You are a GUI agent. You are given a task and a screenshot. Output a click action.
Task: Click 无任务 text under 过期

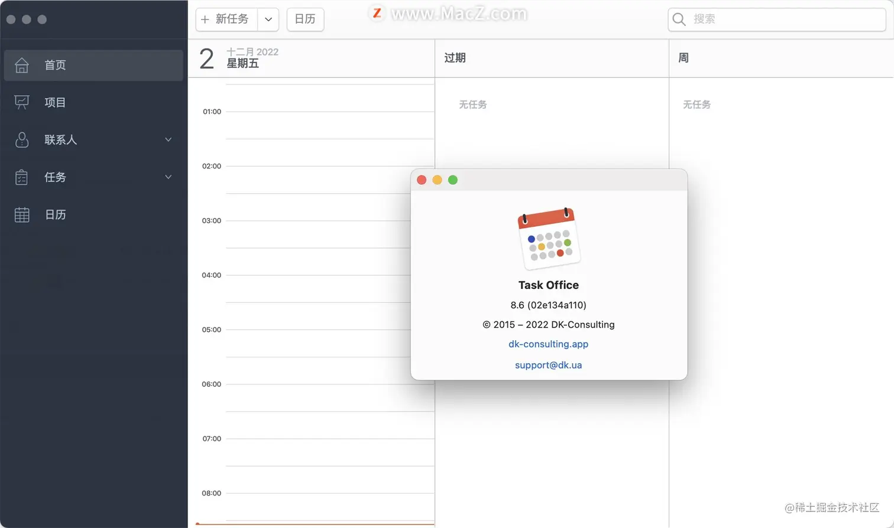473,105
